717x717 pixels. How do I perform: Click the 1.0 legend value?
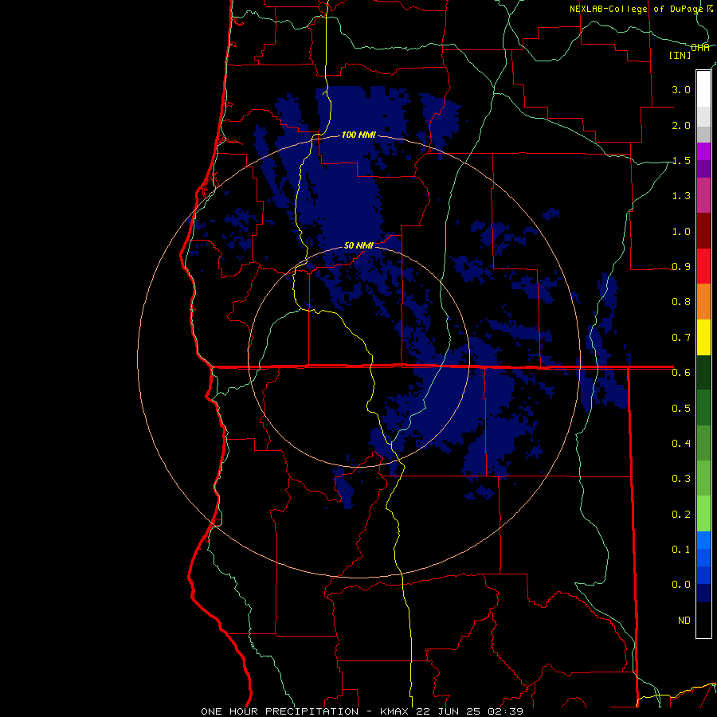click(681, 231)
